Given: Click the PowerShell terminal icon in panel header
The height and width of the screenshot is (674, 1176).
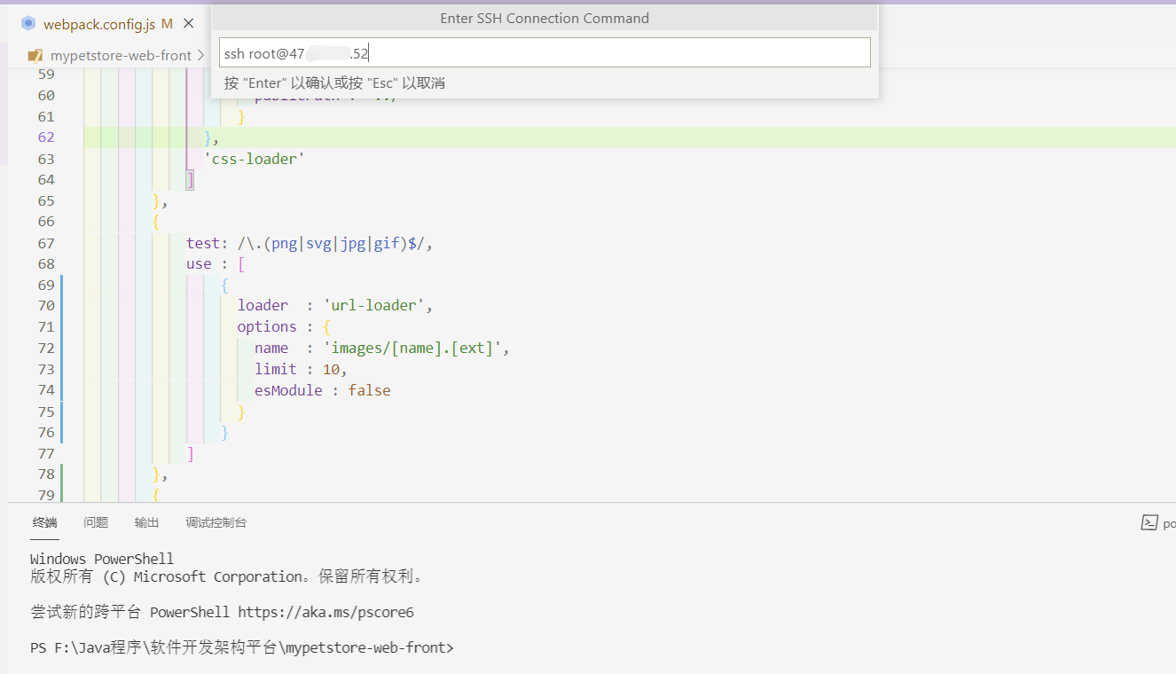Looking at the screenshot, I should (1149, 523).
